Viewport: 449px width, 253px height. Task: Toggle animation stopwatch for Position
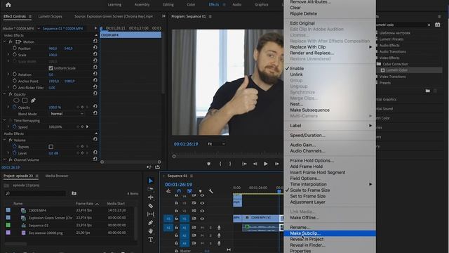coord(15,48)
